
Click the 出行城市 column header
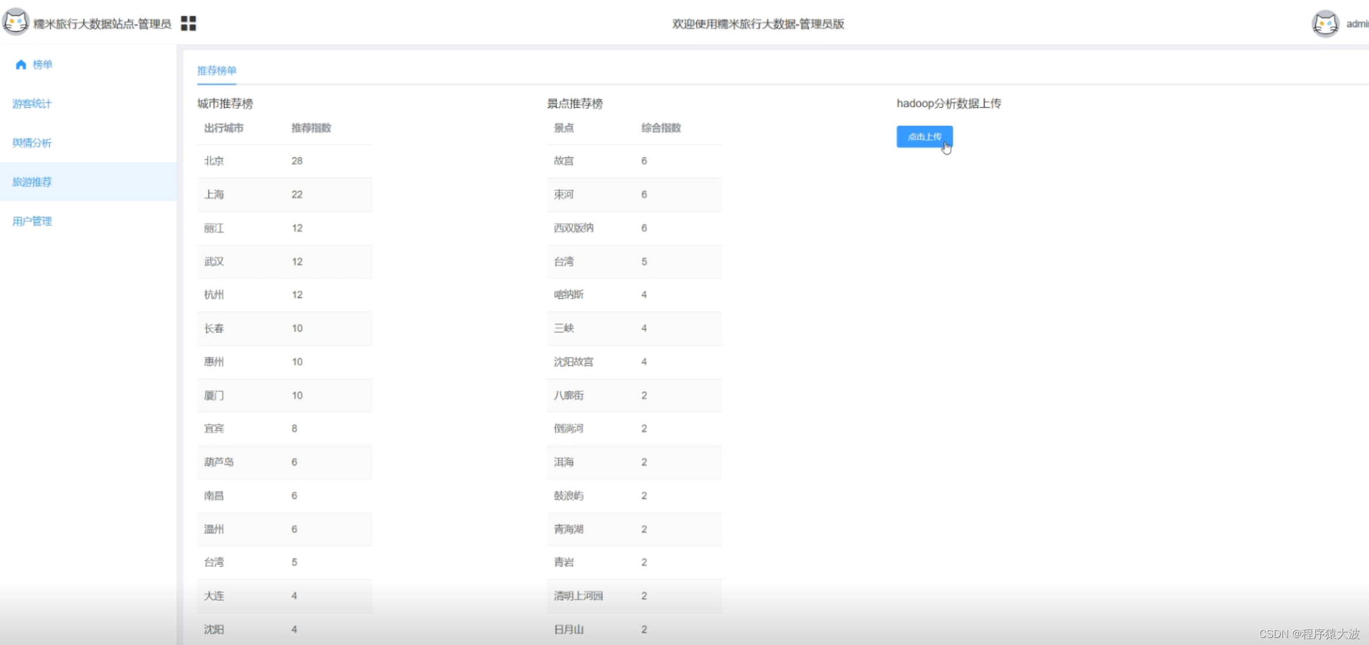224,128
